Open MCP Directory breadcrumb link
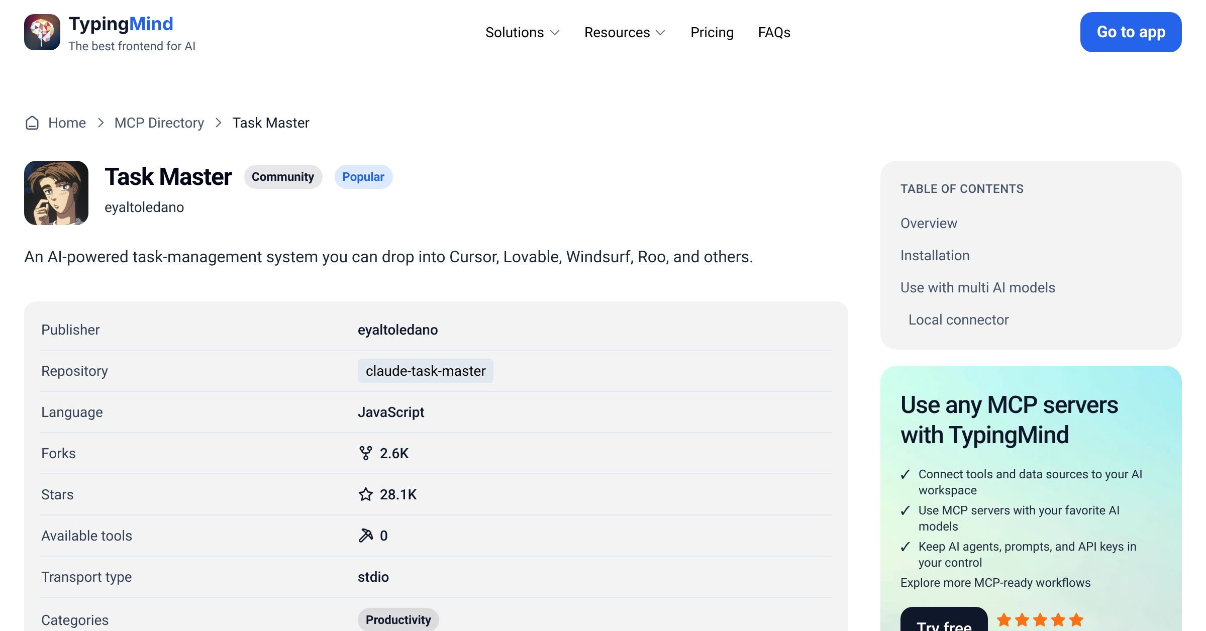 click(159, 123)
